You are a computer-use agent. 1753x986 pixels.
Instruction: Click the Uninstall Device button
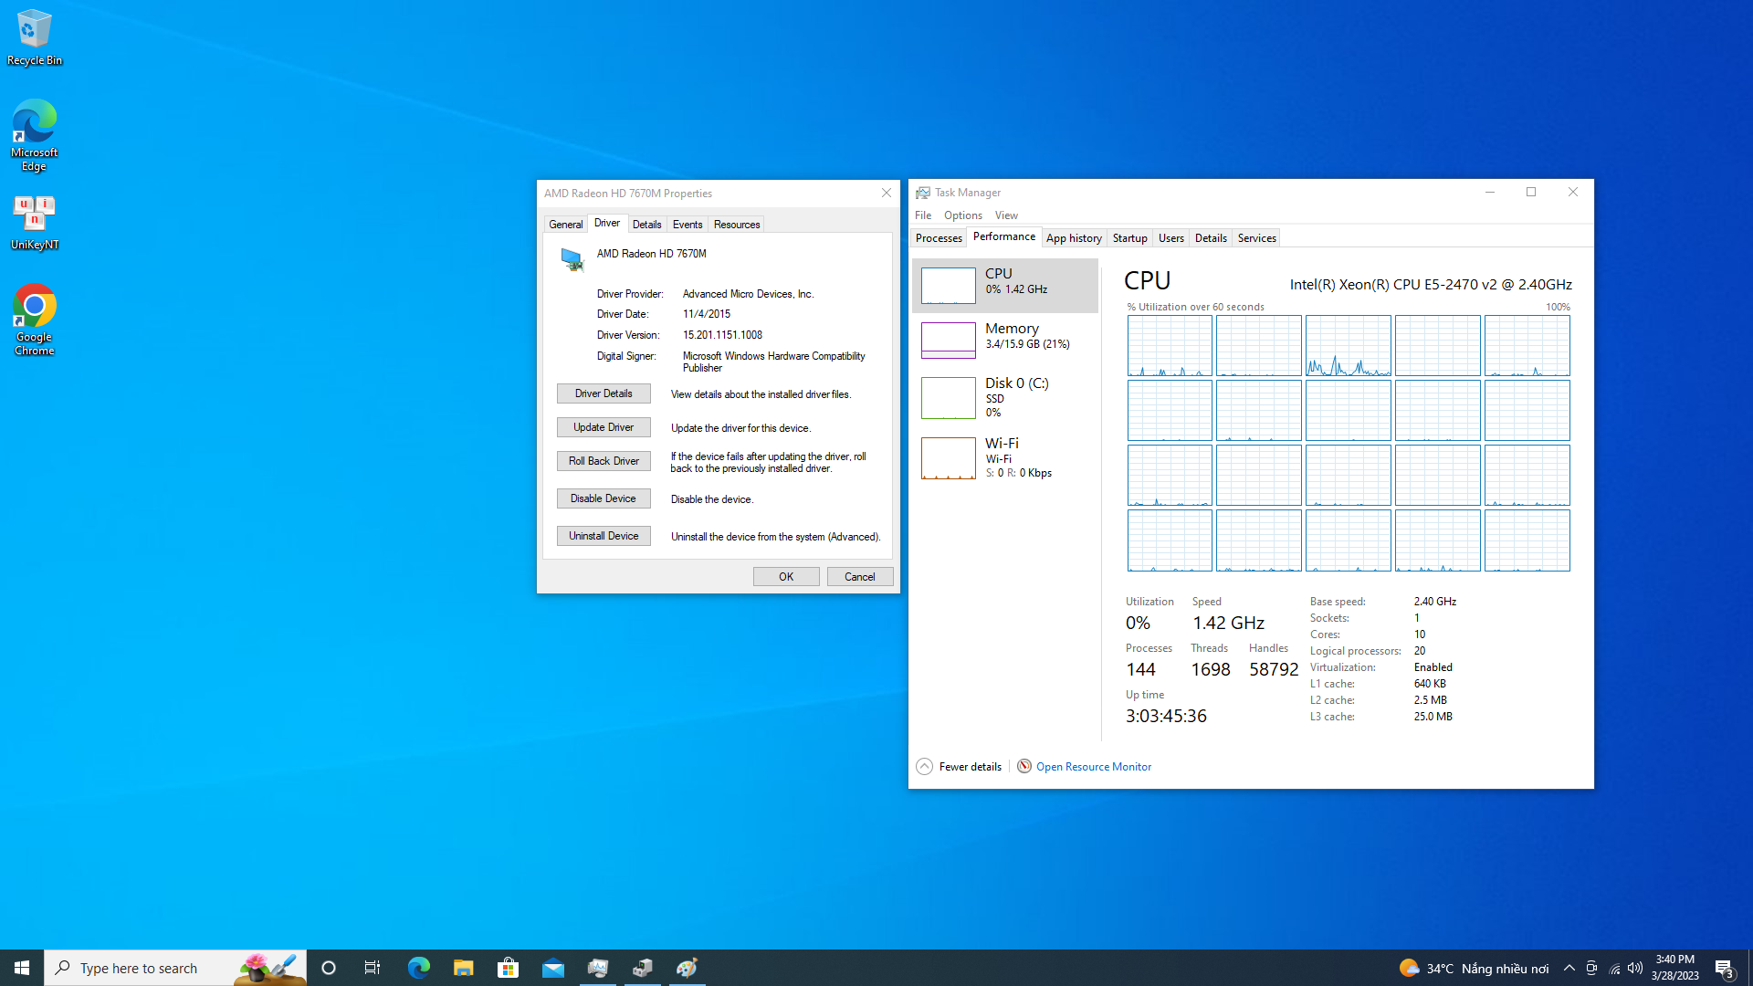click(x=604, y=536)
